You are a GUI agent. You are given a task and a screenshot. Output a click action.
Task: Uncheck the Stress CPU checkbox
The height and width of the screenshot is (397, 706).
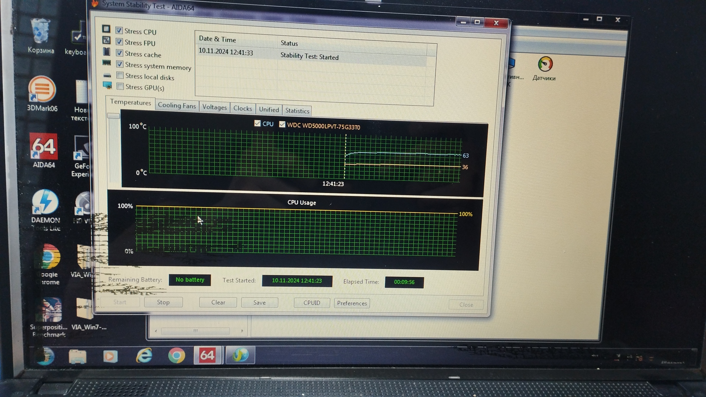point(119,30)
